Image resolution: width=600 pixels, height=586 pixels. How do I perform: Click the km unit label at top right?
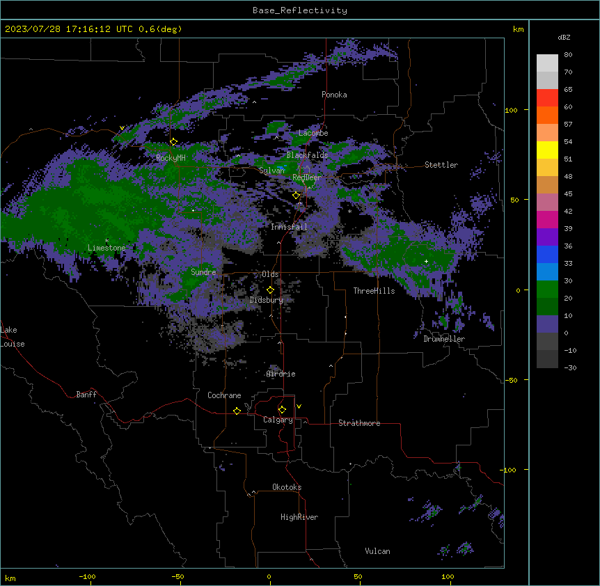[x=519, y=29]
